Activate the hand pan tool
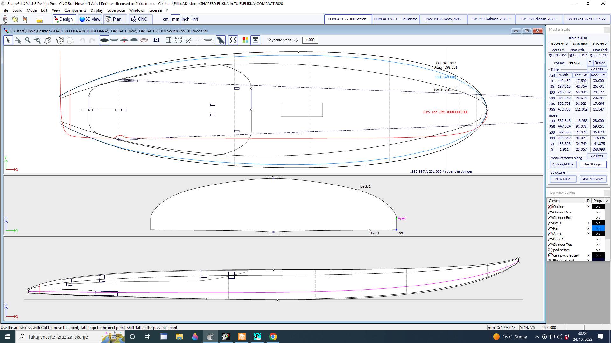The height and width of the screenshot is (343, 611). (48, 40)
